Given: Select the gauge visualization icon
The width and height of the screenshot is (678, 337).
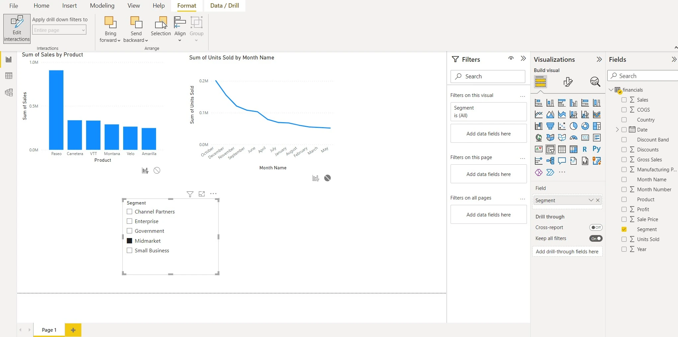Looking at the screenshot, I should (573, 138).
